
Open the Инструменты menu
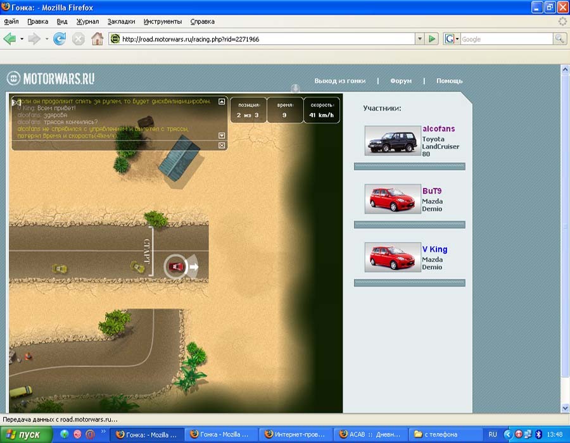(x=163, y=22)
